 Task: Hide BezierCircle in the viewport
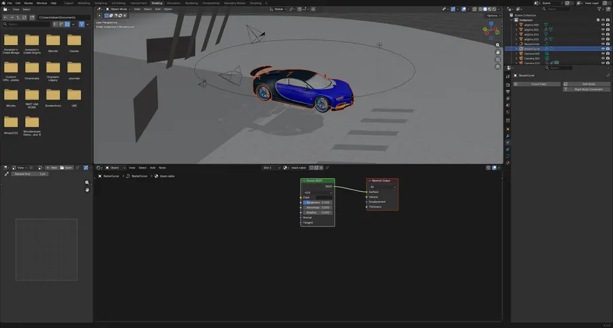[603, 44]
